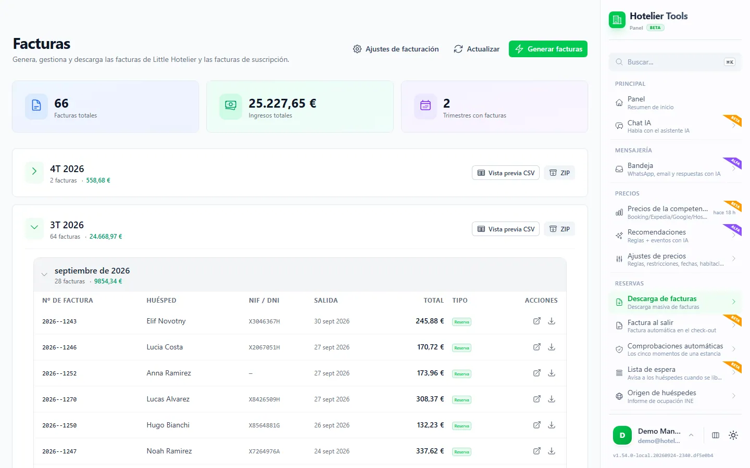Open Lucas Alvarez invoice external icon
Screen dimensions: 750x468
click(x=537, y=399)
